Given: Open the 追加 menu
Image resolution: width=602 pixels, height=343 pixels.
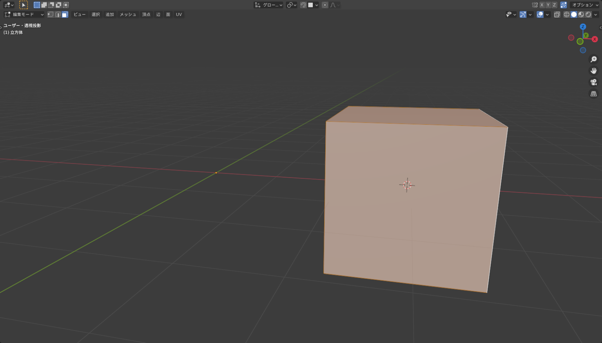Looking at the screenshot, I should (109, 15).
